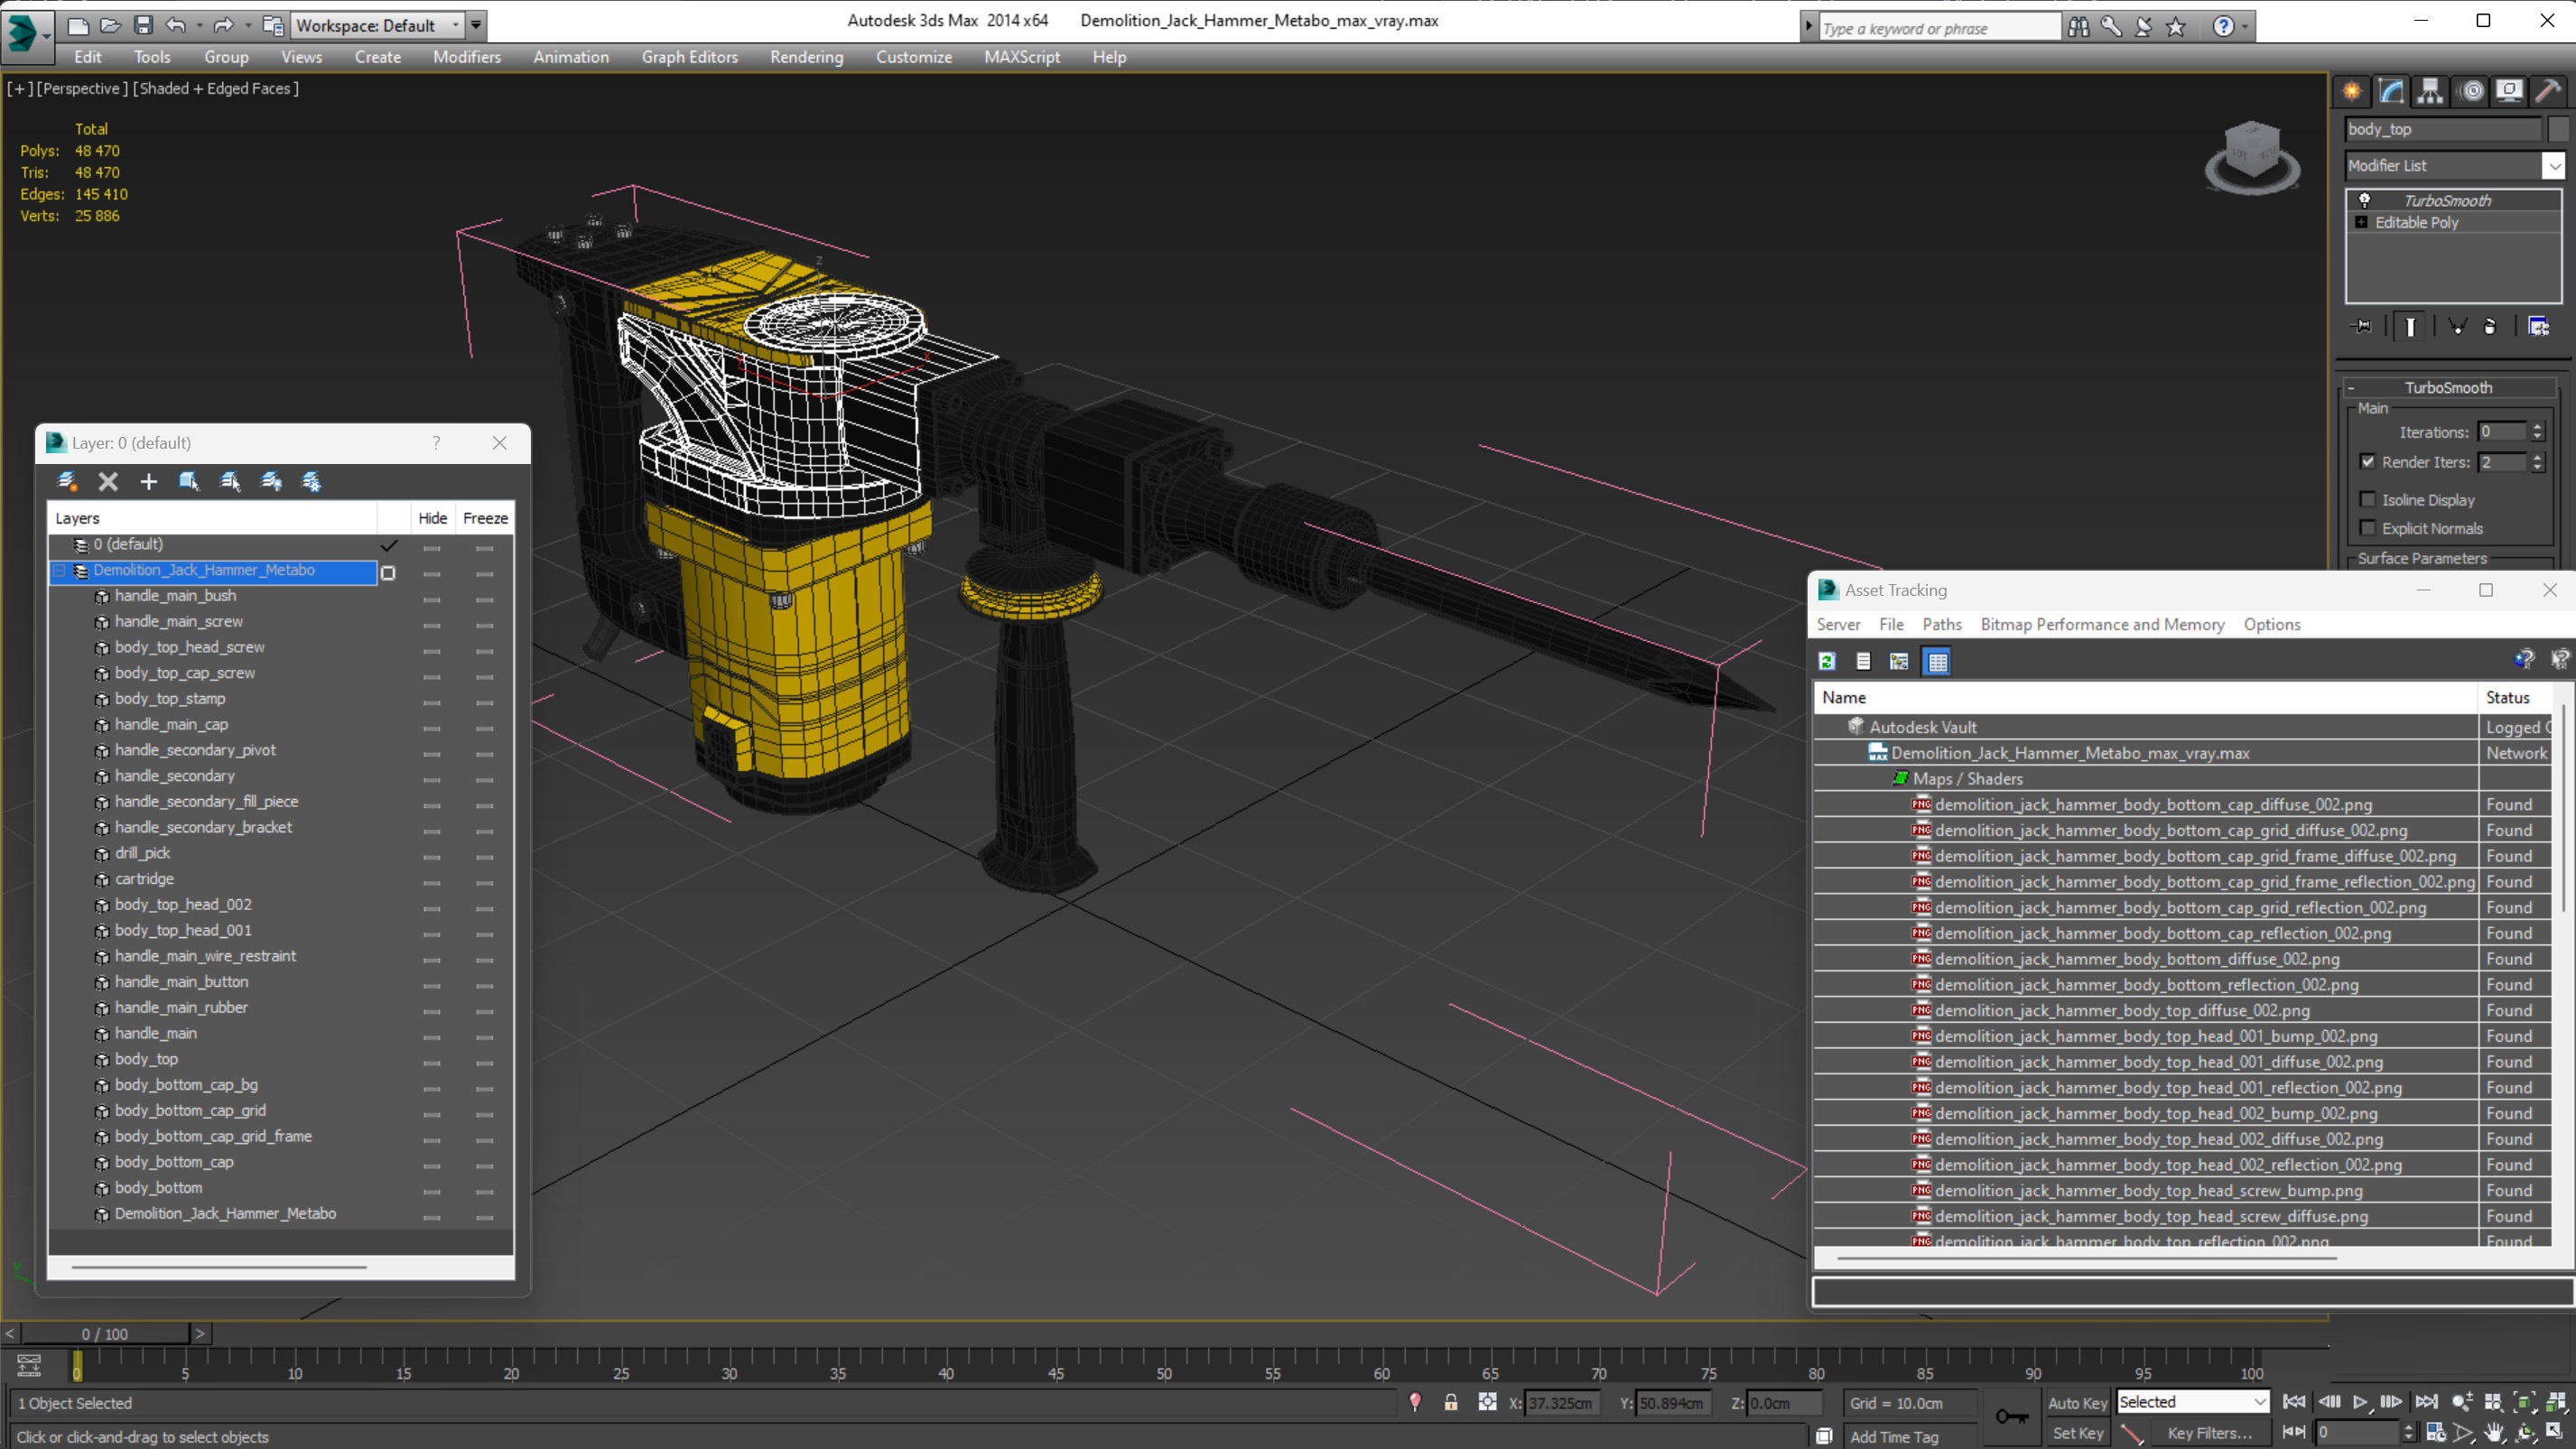
Task: Open the Display command panel tab
Action: click(x=2509, y=91)
